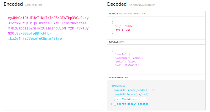Enable the secret base64 encoded checkbox
This screenshot has height=112, width=210.
pyautogui.click(x=115, y=104)
